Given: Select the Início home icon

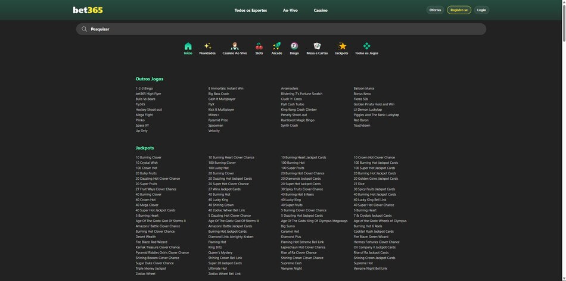Looking at the screenshot, I should (188, 46).
